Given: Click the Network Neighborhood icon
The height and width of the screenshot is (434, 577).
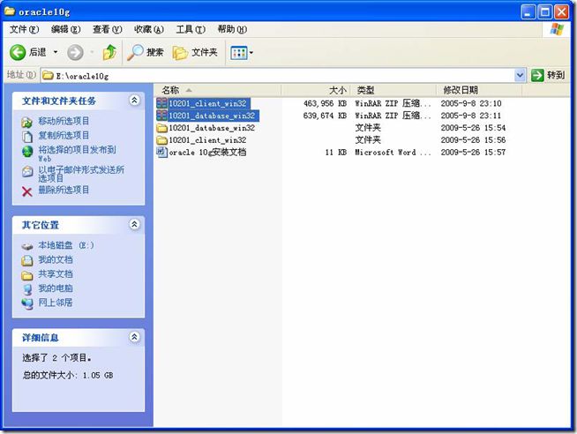Looking at the screenshot, I should (26, 303).
